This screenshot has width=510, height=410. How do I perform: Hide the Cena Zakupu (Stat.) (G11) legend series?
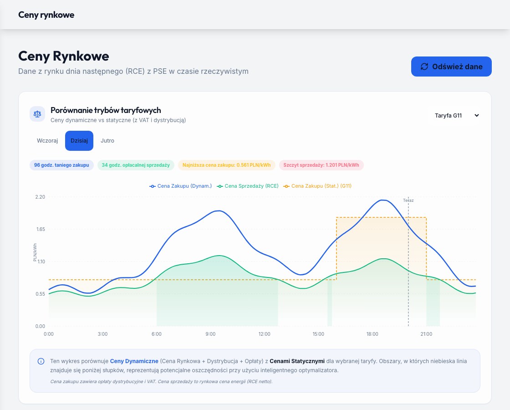(x=317, y=186)
